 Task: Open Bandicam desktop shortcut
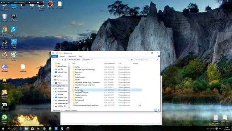[x=50, y=5]
